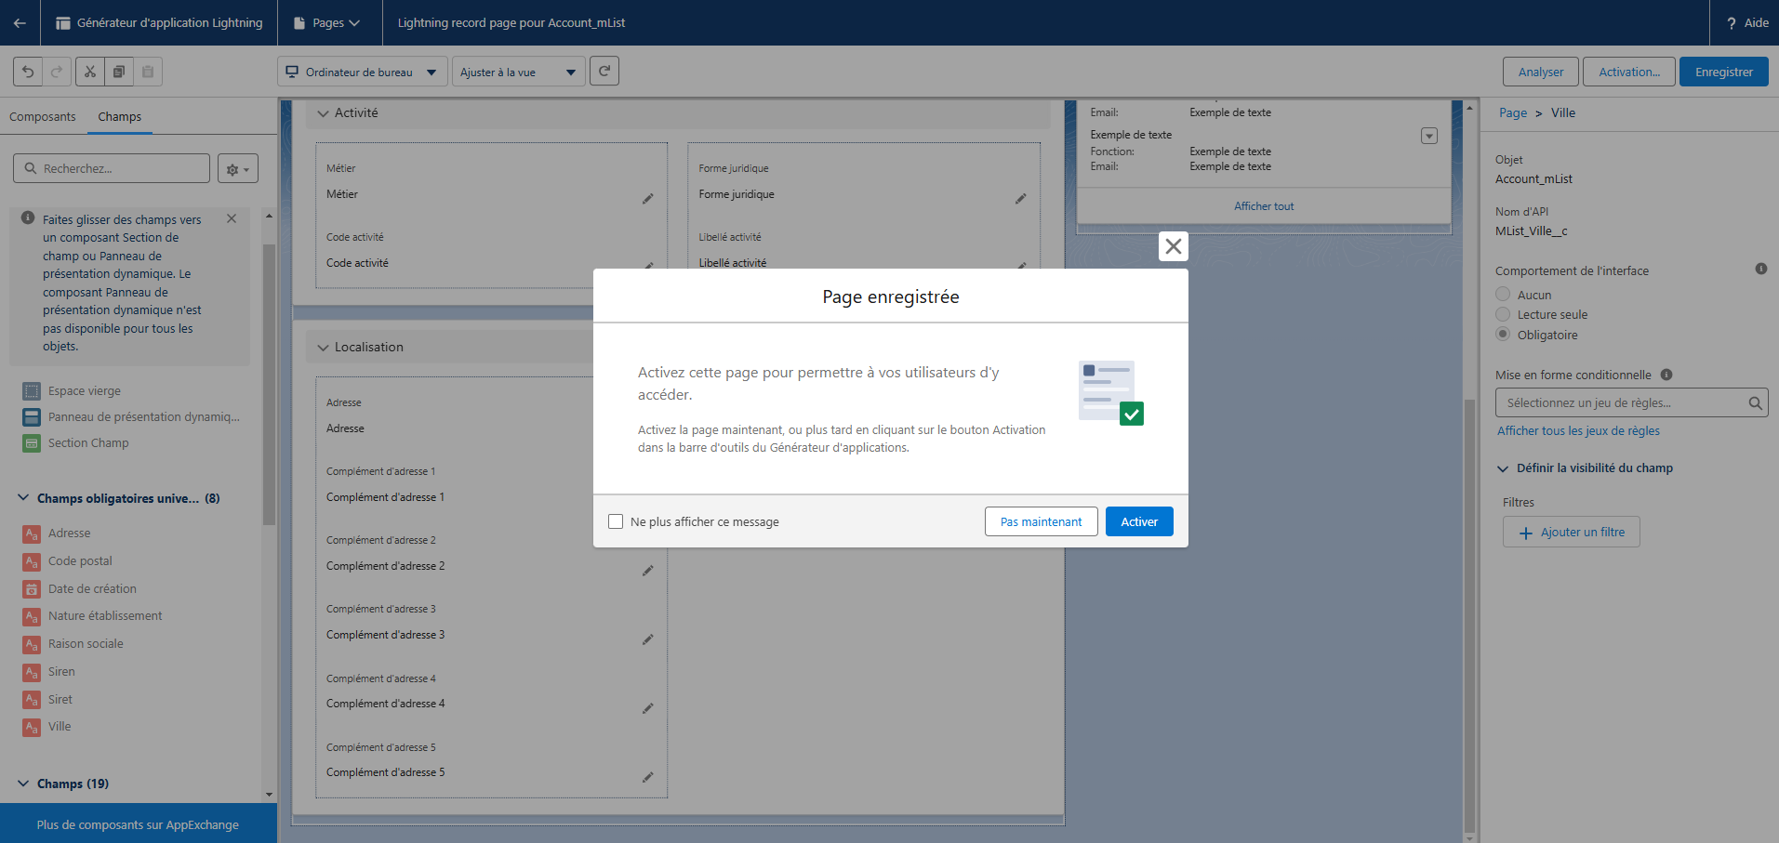Click the paste clipboard icon

click(148, 72)
